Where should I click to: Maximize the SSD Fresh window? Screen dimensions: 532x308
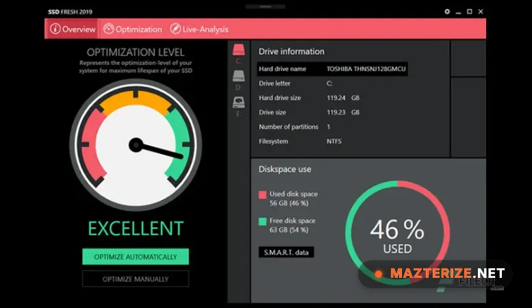pyautogui.click(x=470, y=12)
